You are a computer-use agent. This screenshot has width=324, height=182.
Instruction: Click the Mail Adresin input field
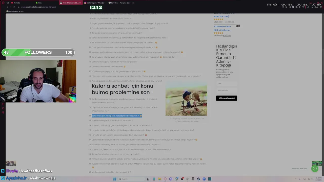pyautogui.click(x=227, y=90)
